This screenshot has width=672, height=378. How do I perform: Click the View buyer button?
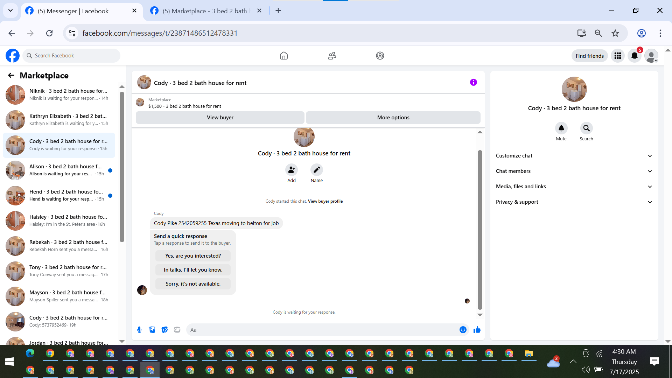pyautogui.click(x=220, y=118)
